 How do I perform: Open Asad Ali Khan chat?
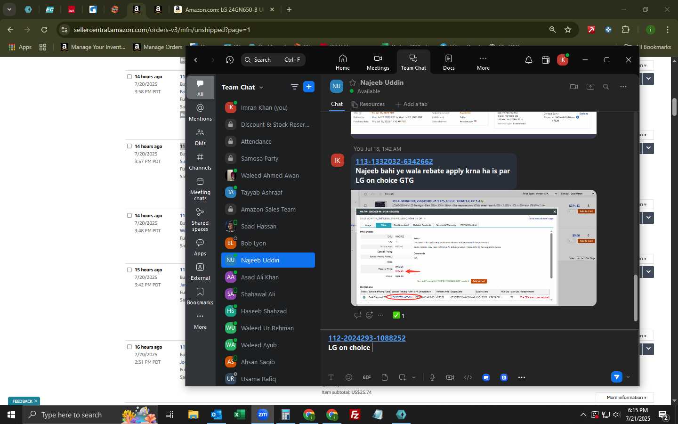click(268, 277)
